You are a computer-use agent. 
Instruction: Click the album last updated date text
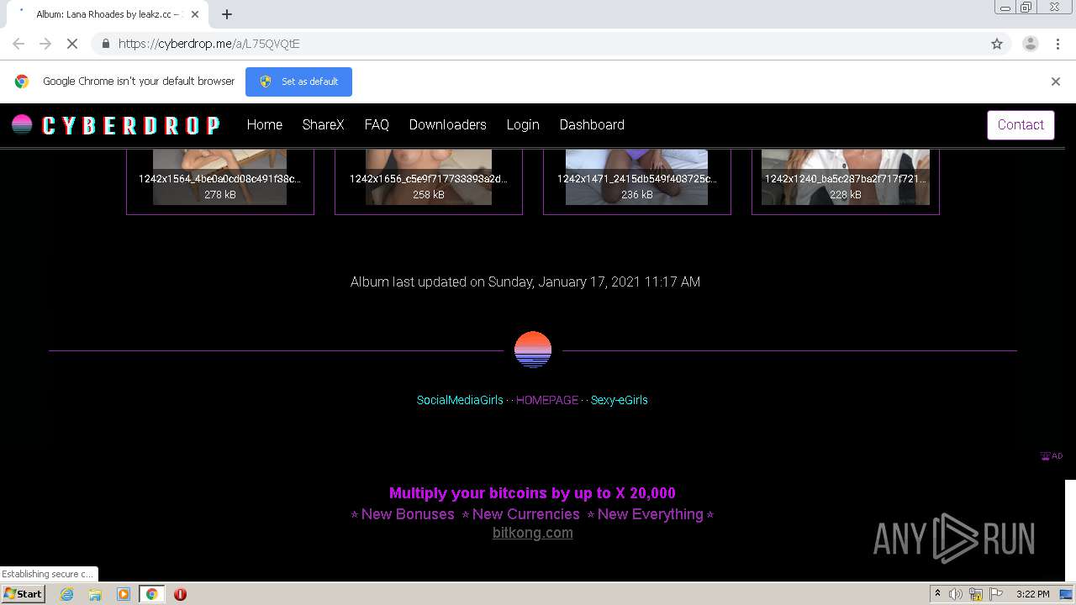pyautogui.click(x=525, y=282)
